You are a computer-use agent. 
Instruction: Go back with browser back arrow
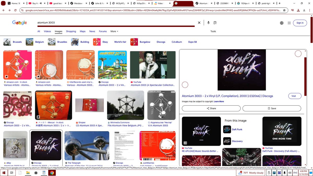4,10
